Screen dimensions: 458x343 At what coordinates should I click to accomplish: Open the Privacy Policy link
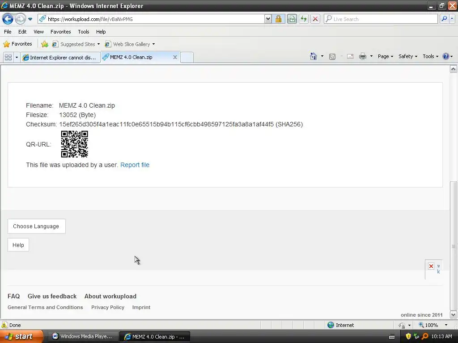pyautogui.click(x=108, y=307)
